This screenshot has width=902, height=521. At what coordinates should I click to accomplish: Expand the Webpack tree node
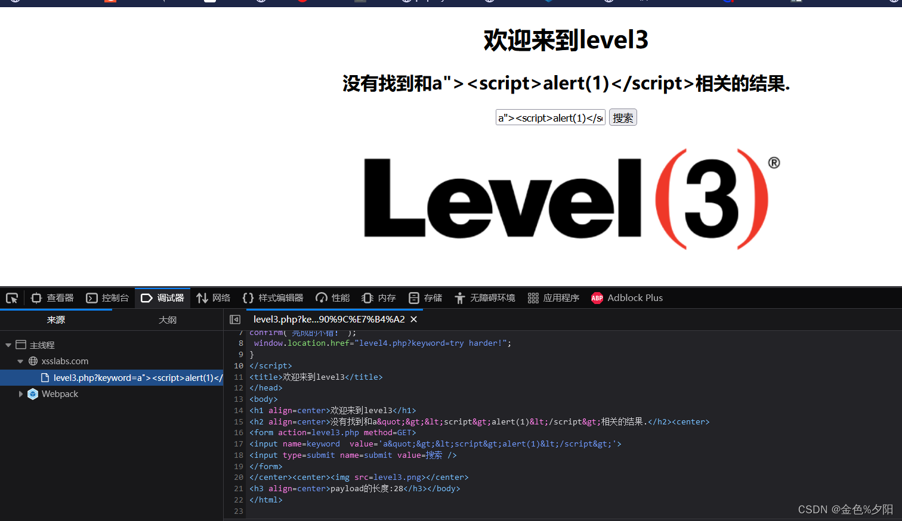pos(20,394)
